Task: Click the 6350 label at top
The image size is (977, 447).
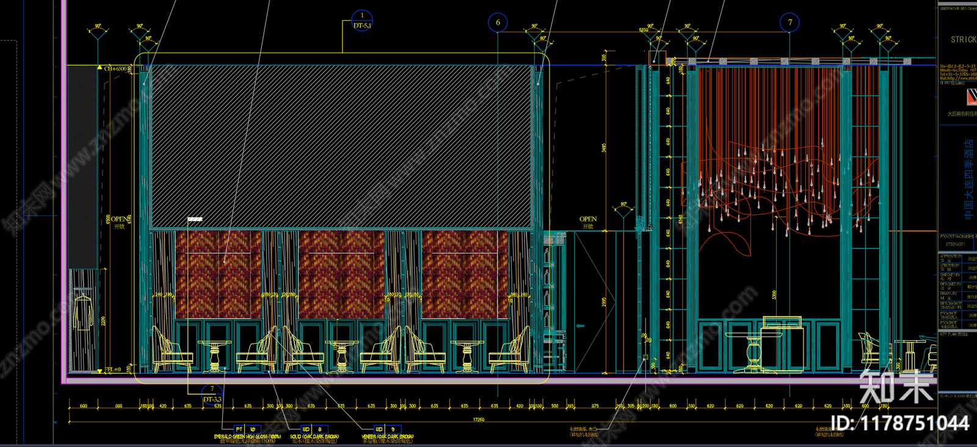Action: point(644,30)
